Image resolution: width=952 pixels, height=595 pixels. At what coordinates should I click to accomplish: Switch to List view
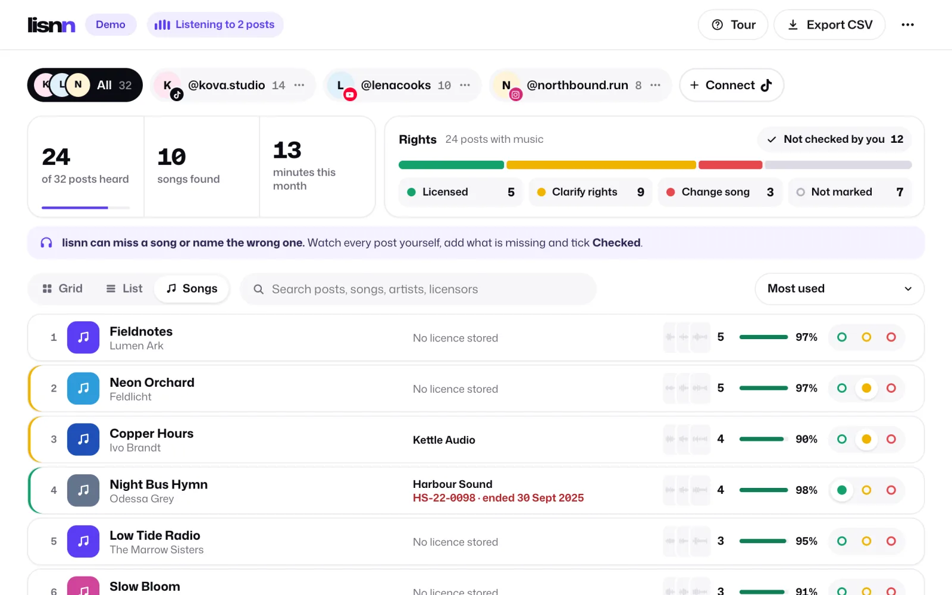click(124, 289)
